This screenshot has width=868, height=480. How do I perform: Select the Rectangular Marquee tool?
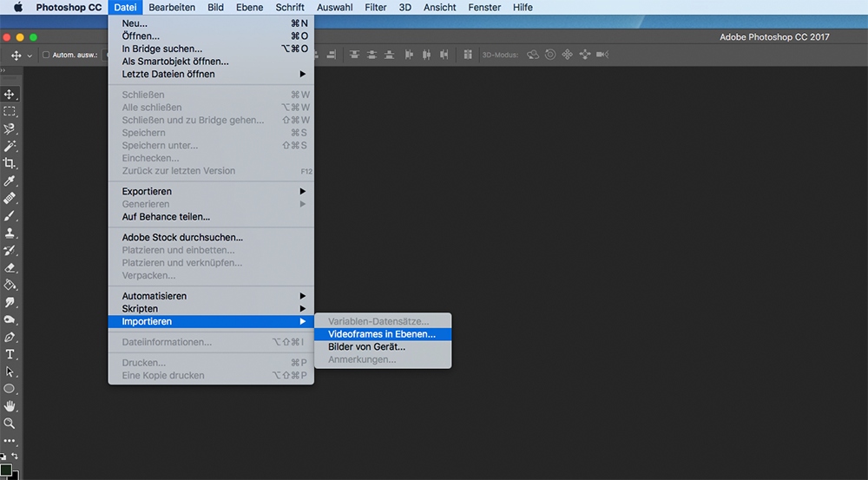10,111
